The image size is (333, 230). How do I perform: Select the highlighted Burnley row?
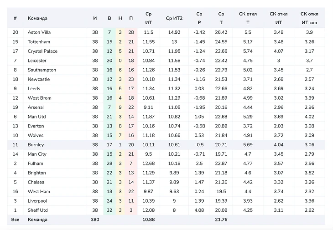(x=36, y=145)
